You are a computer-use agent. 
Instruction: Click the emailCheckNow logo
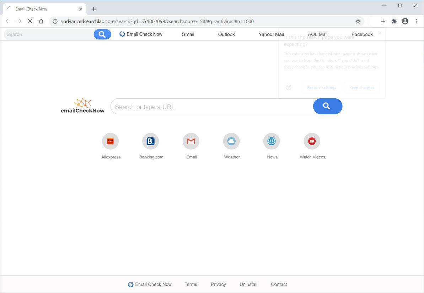click(x=82, y=106)
